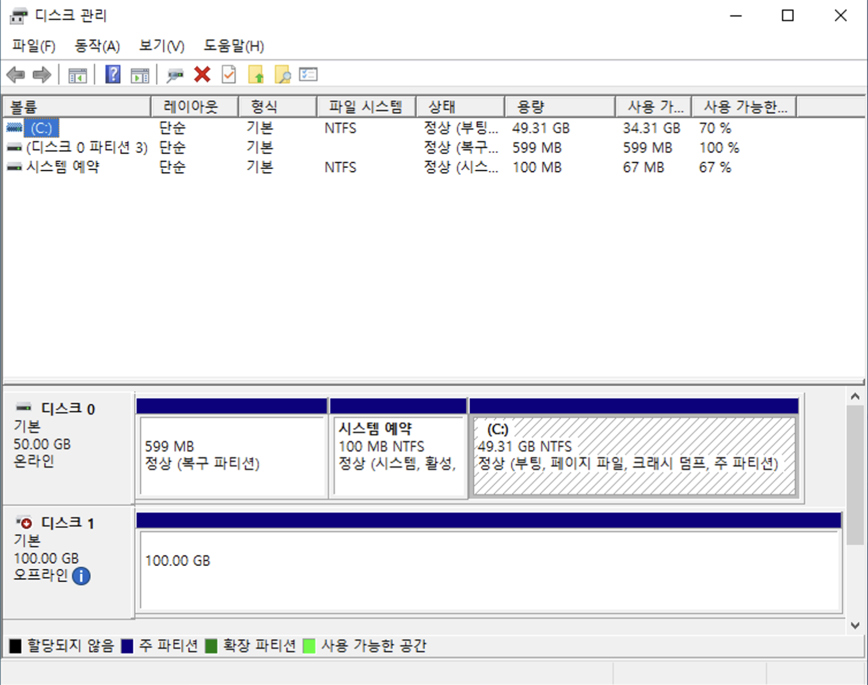Open Help with the question mark icon
This screenshot has width=868, height=685.
point(113,74)
